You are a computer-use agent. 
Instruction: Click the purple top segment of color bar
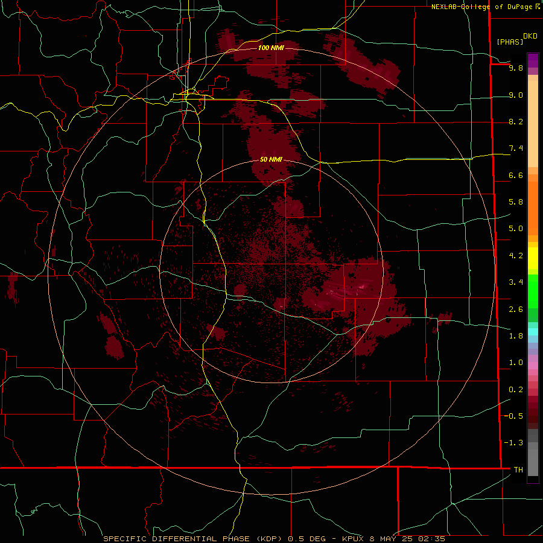pos(533,60)
